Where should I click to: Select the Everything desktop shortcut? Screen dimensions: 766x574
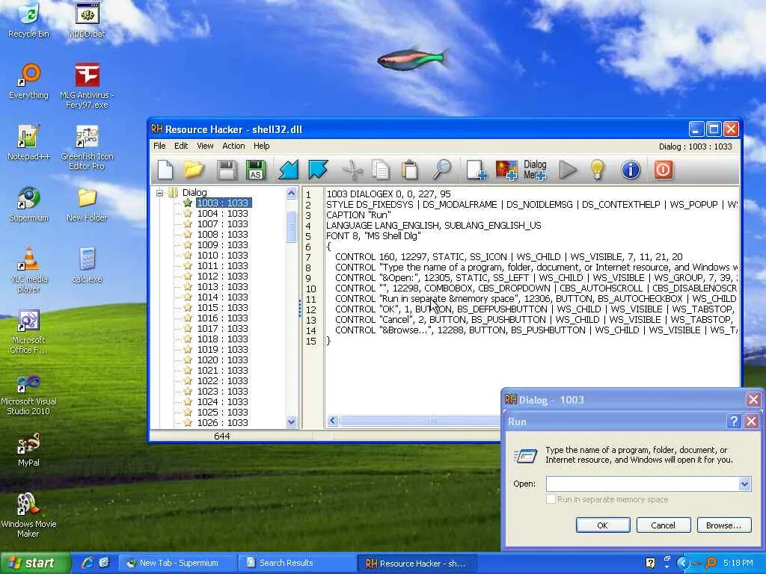click(29, 81)
